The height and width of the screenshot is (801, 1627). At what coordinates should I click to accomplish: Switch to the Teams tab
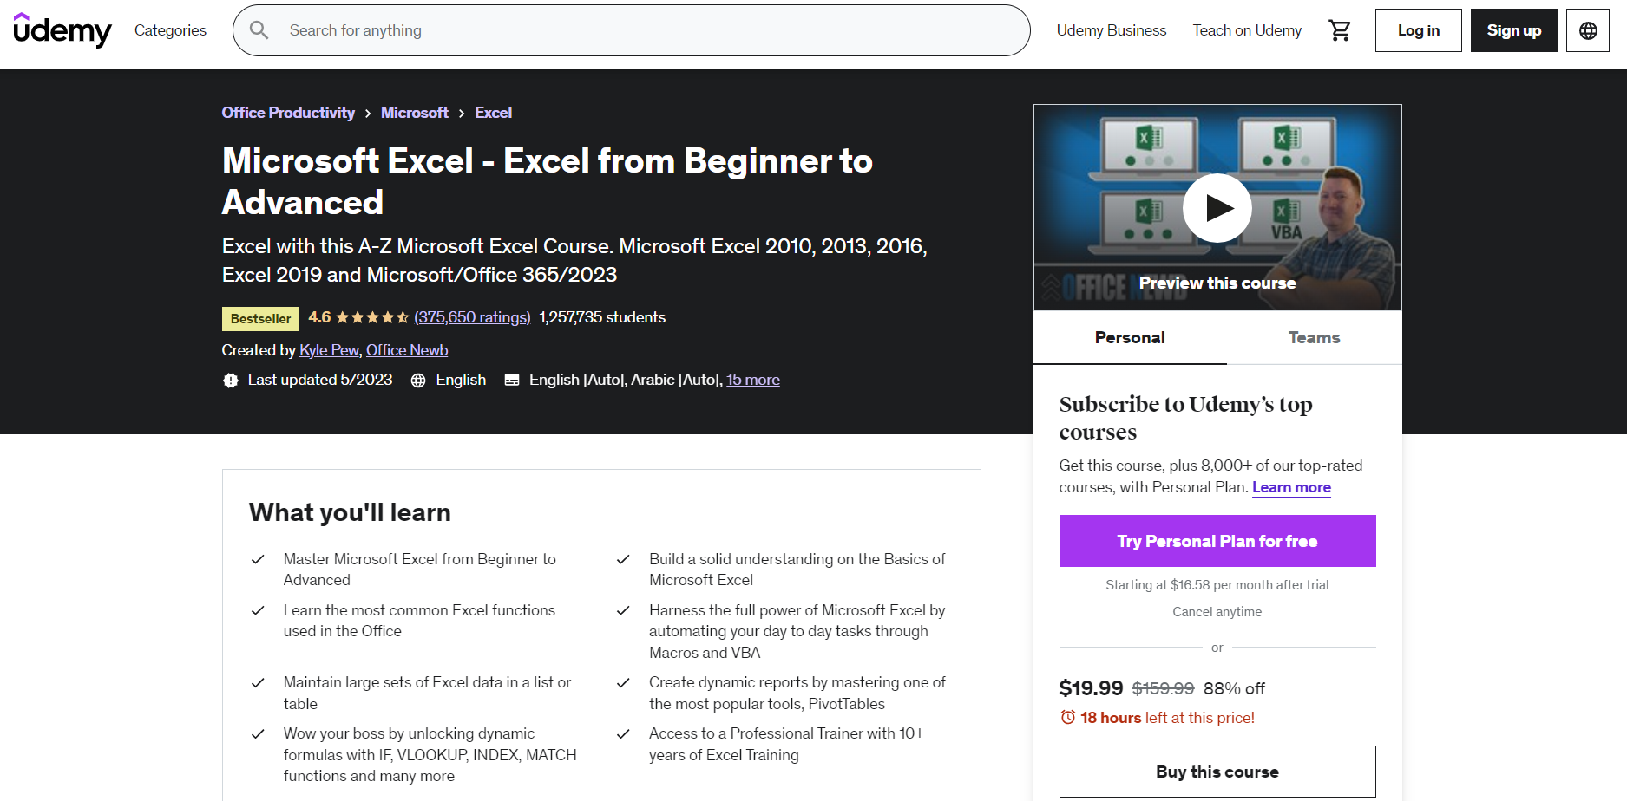1313,337
